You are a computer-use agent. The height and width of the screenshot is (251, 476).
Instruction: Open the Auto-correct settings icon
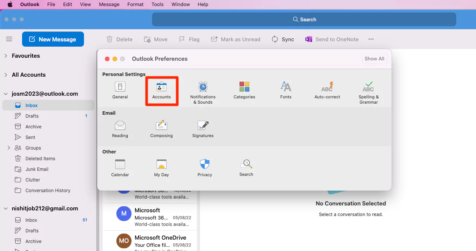[327, 89]
